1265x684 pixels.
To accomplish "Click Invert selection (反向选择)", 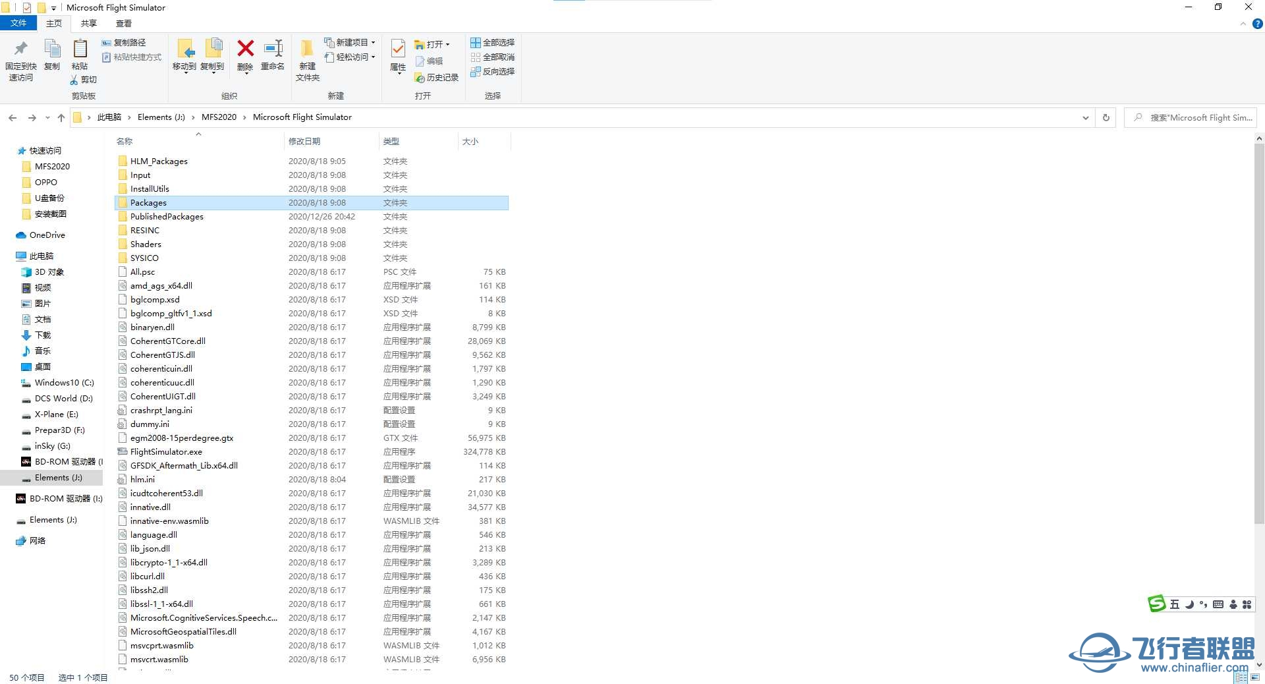I will 492,71.
